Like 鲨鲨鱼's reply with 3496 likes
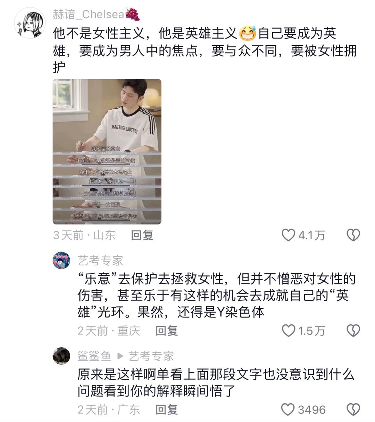The image size is (375, 422). pos(288,409)
